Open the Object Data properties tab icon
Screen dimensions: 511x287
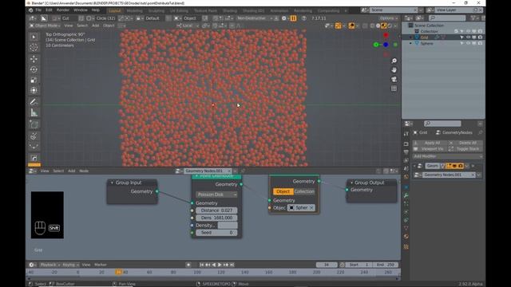coord(406,228)
